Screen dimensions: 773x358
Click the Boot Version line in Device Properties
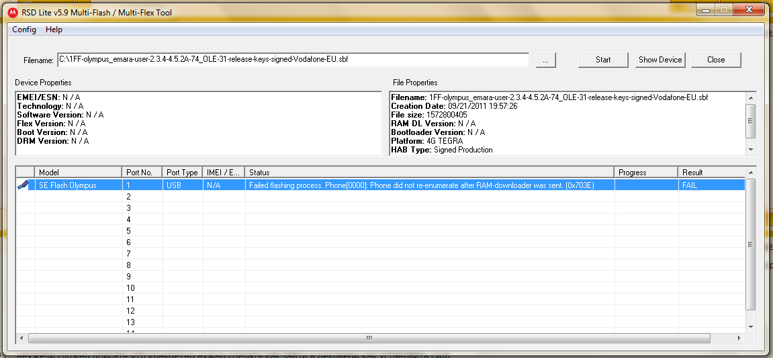(53, 132)
